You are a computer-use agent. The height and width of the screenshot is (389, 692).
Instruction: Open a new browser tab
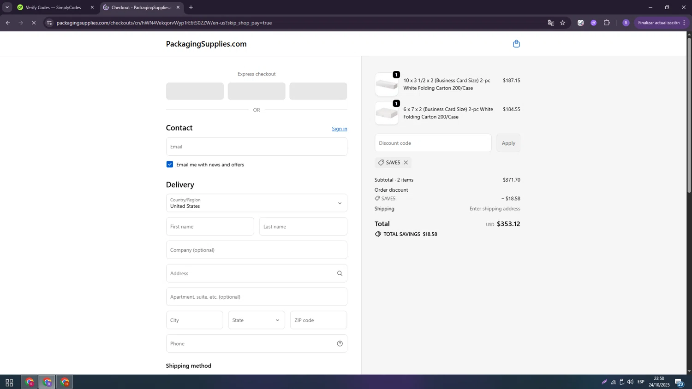(x=191, y=7)
